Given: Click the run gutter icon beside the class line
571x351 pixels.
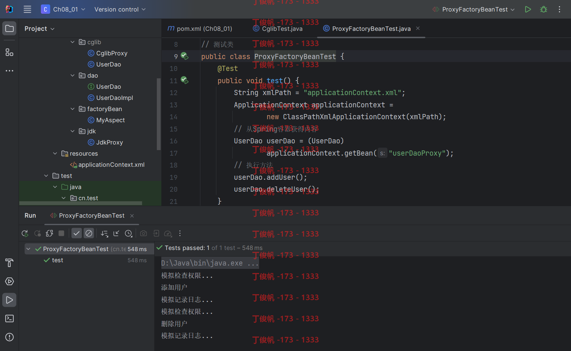Looking at the screenshot, I should [x=185, y=56].
